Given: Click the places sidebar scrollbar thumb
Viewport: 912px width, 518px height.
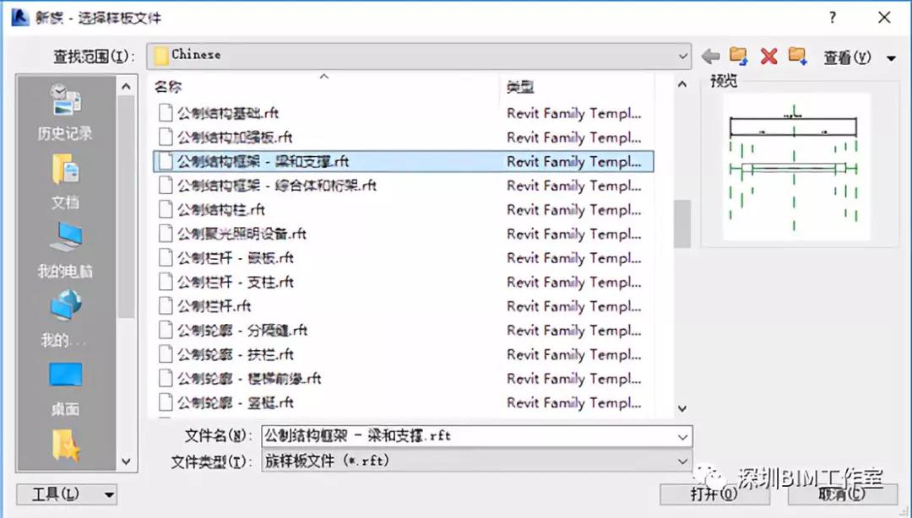Looking at the screenshot, I should pos(126,207).
